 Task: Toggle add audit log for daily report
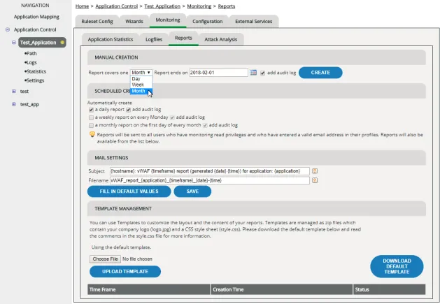128,110
